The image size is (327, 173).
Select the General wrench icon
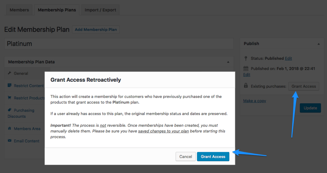tap(9, 73)
